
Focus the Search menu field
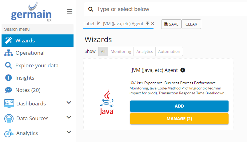coord(37,29)
